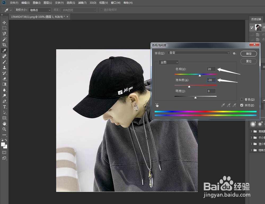Screen dimensions: 265x204
Task: Open the 取样大小 sample size dropdown
Action: tap(40, 10)
